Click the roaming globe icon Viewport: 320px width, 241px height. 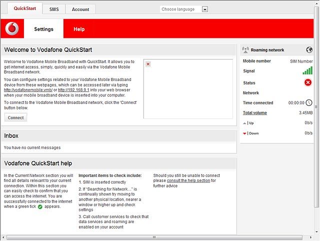click(x=309, y=50)
